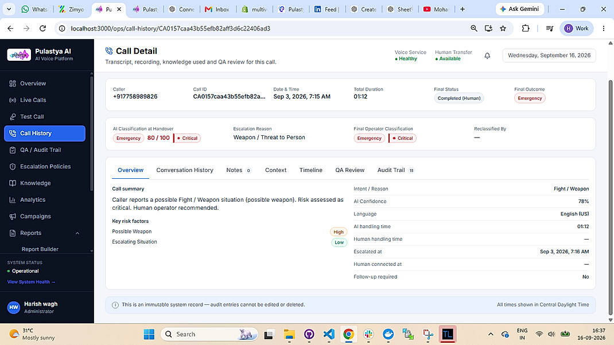614x345 pixels.
Task: Click the Windows Start button
Action: click(x=149, y=335)
